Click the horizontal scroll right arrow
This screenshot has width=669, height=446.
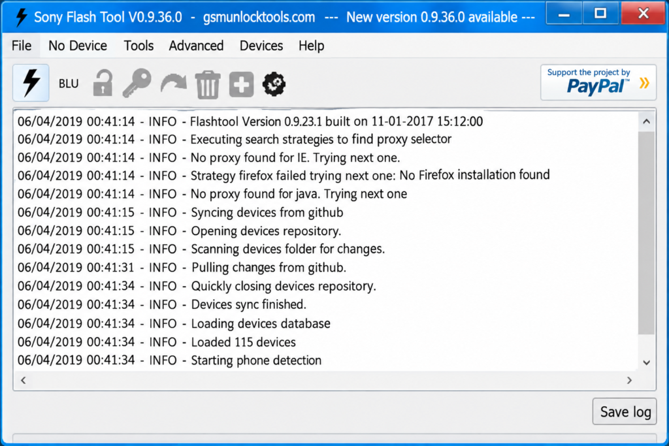point(629,380)
